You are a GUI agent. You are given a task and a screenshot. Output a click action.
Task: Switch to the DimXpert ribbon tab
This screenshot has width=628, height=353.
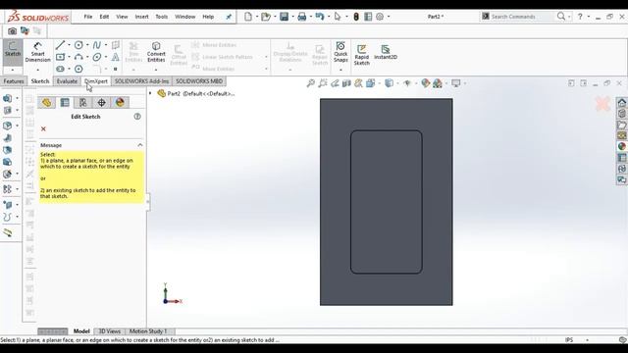96,81
